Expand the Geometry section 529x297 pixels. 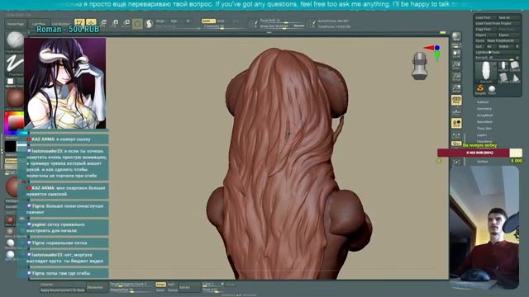[x=484, y=108]
